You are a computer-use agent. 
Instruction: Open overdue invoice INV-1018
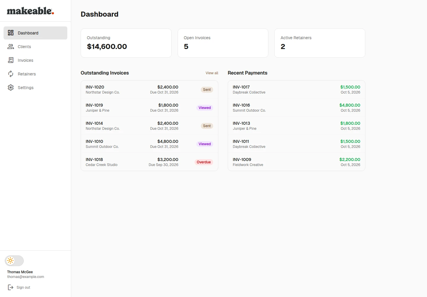[x=149, y=162]
